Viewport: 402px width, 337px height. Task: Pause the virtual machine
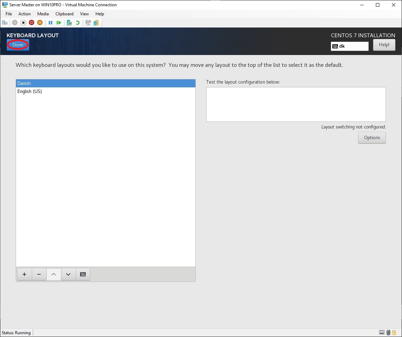point(51,23)
